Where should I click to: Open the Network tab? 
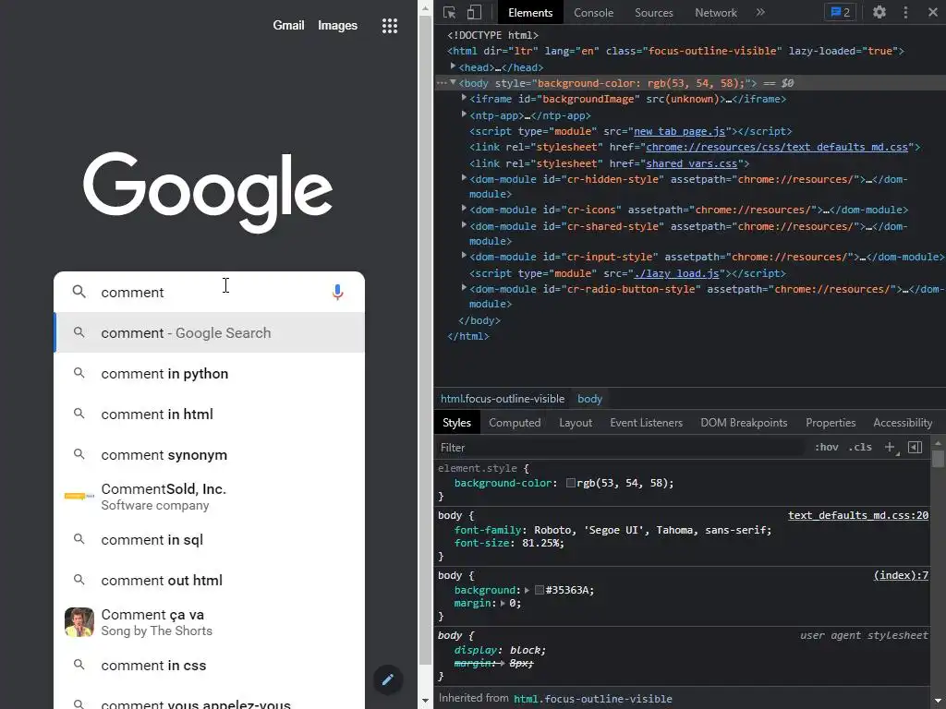coord(716,13)
